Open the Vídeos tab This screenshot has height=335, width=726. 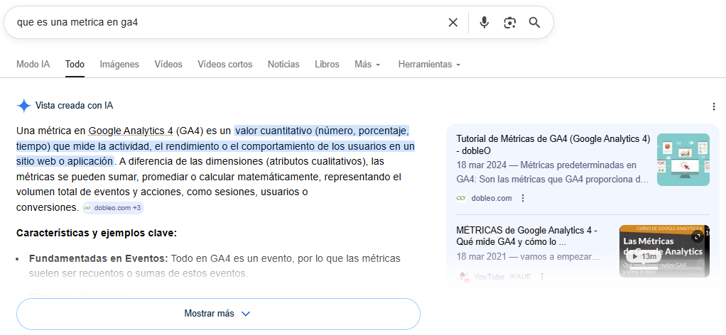(x=168, y=65)
